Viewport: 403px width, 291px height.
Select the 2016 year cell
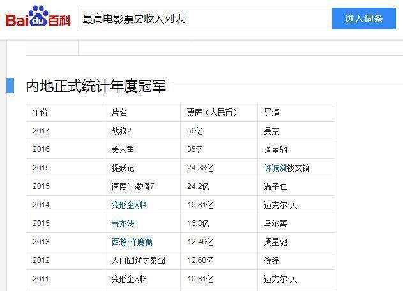[x=66, y=149]
